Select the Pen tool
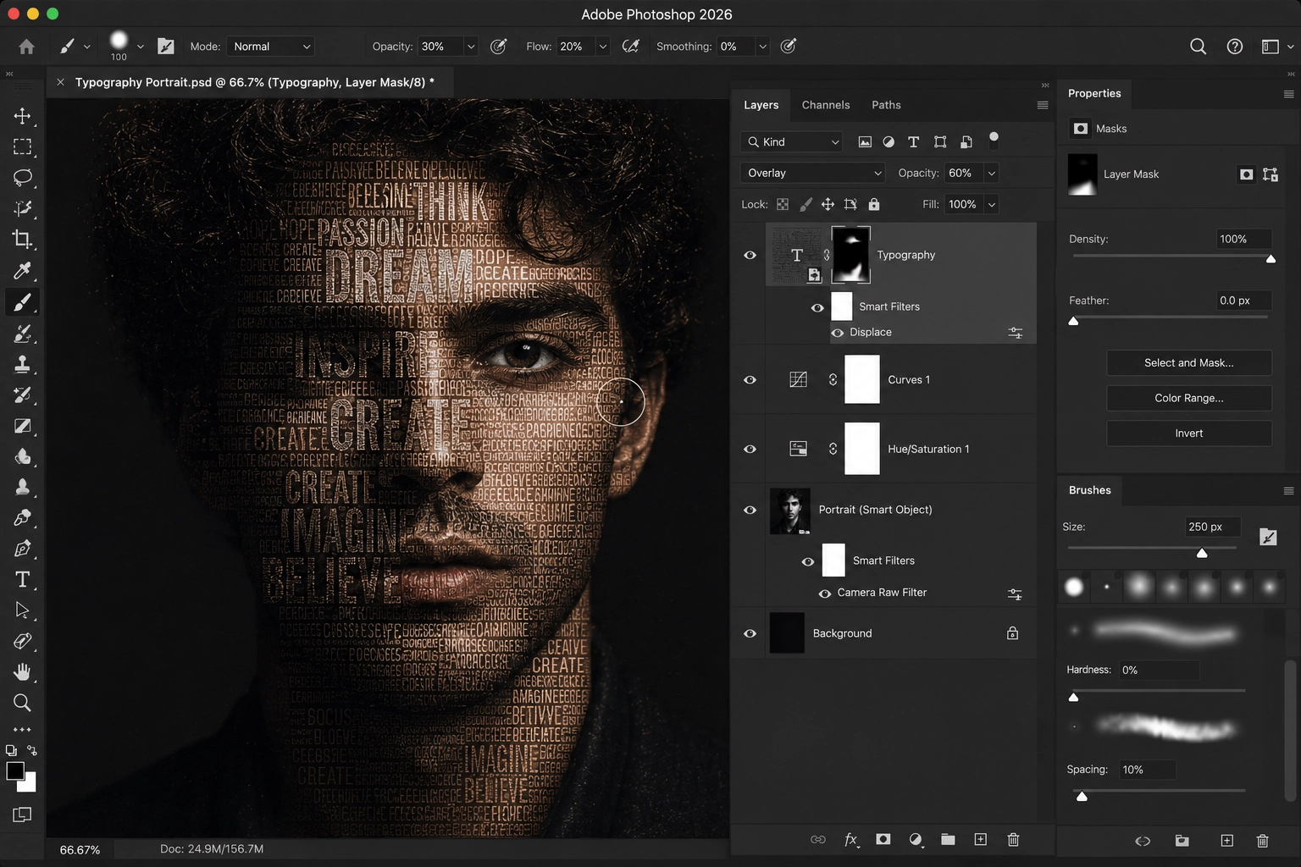Image resolution: width=1301 pixels, height=867 pixels. tap(23, 549)
